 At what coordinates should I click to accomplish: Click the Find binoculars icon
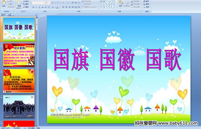tap(145, 1)
